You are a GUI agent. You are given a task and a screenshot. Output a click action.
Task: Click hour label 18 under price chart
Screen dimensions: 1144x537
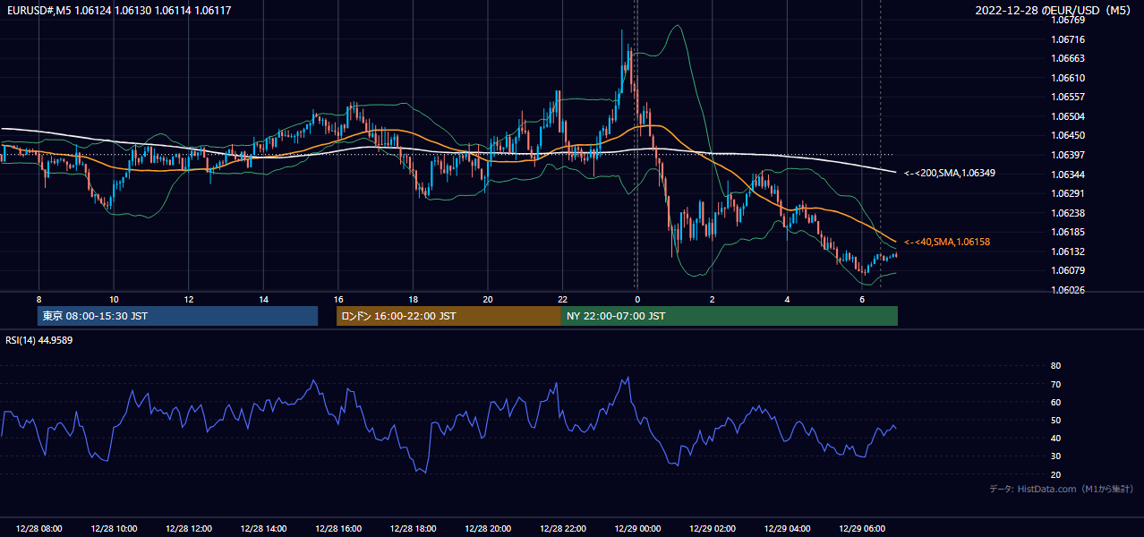click(x=413, y=299)
